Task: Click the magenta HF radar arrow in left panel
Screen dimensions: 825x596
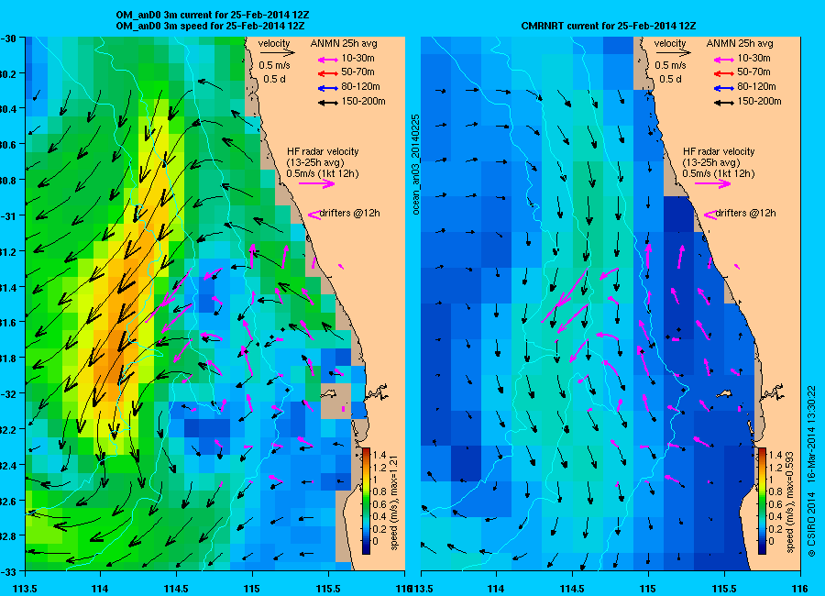Action: pyautogui.click(x=317, y=183)
